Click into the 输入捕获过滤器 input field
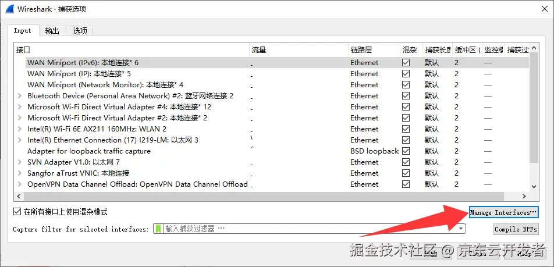Viewport: 554px width, 267px height. [310, 229]
